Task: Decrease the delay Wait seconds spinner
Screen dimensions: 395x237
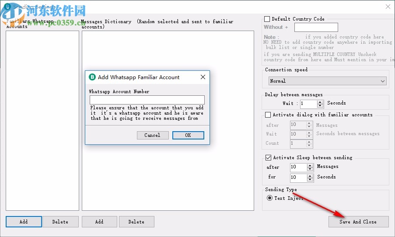Action: click(x=320, y=106)
